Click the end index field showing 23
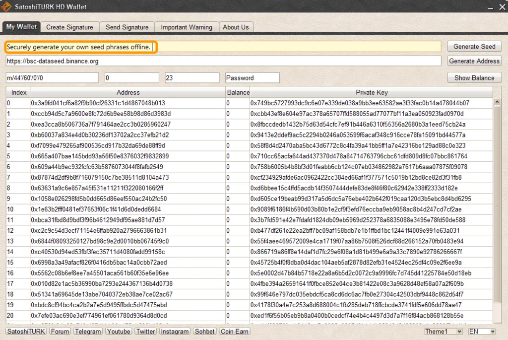This screenshot has width=508, height=340. tap(192, 78)
